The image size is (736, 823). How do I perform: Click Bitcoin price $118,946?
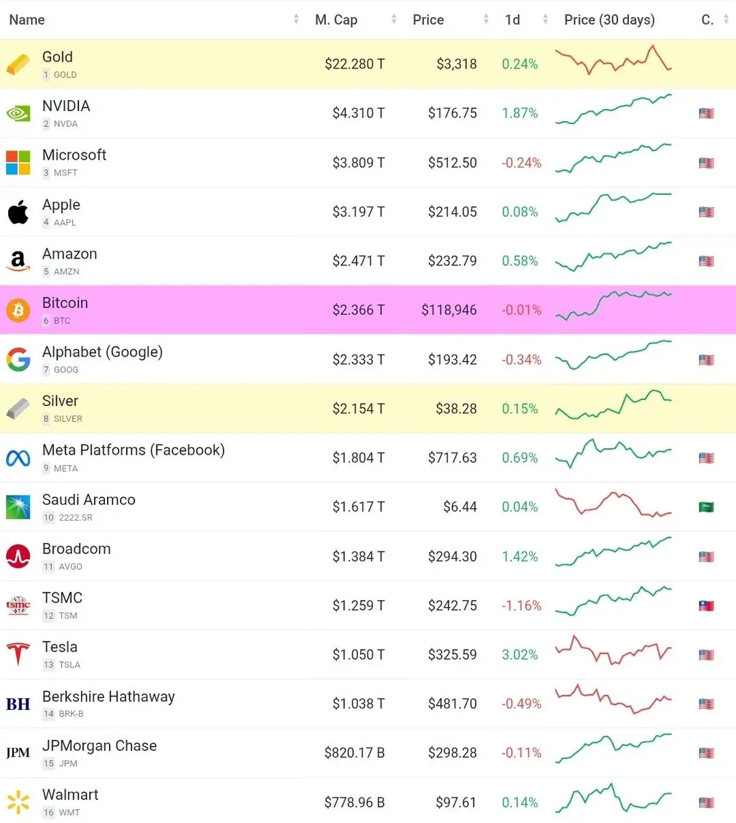coord(449,311)
